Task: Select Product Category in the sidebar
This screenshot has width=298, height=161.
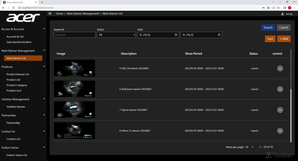Action: 17,85
